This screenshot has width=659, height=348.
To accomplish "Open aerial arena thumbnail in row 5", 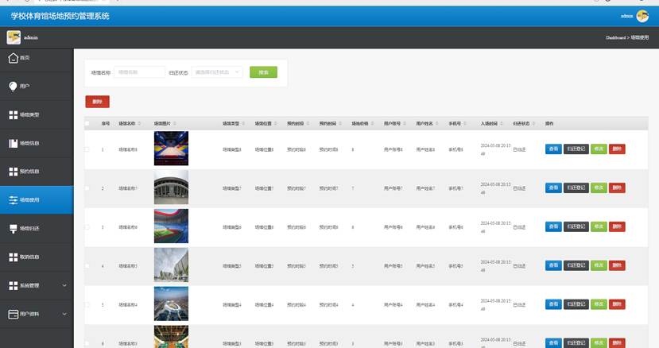I will click(x=171, y=304).
